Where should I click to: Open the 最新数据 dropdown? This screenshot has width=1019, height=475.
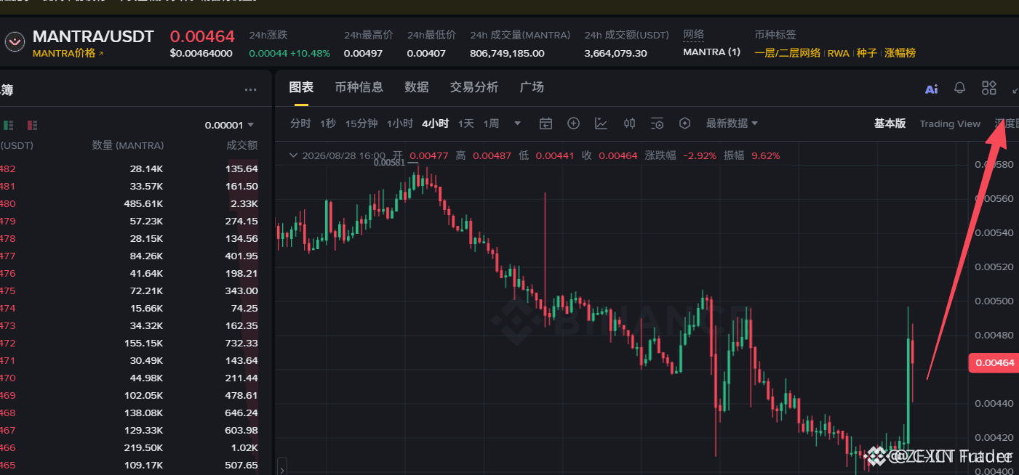point(732,123)
